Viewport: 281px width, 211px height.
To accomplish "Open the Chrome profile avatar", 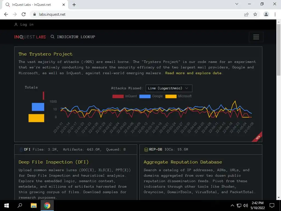I will [x=266, y=14].
